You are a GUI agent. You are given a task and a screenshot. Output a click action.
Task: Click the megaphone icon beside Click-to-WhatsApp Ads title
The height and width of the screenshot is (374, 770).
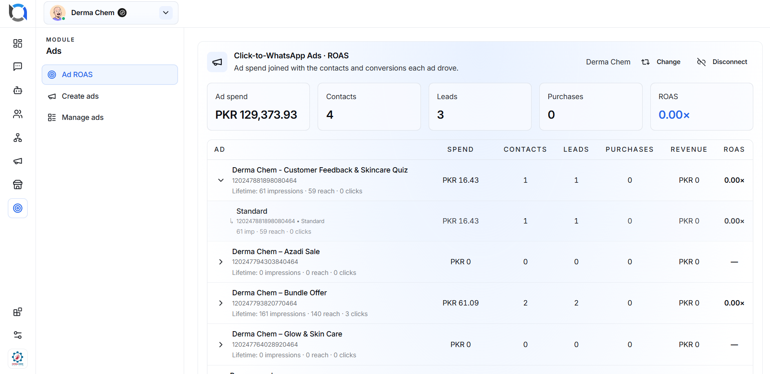click(217, 62)
